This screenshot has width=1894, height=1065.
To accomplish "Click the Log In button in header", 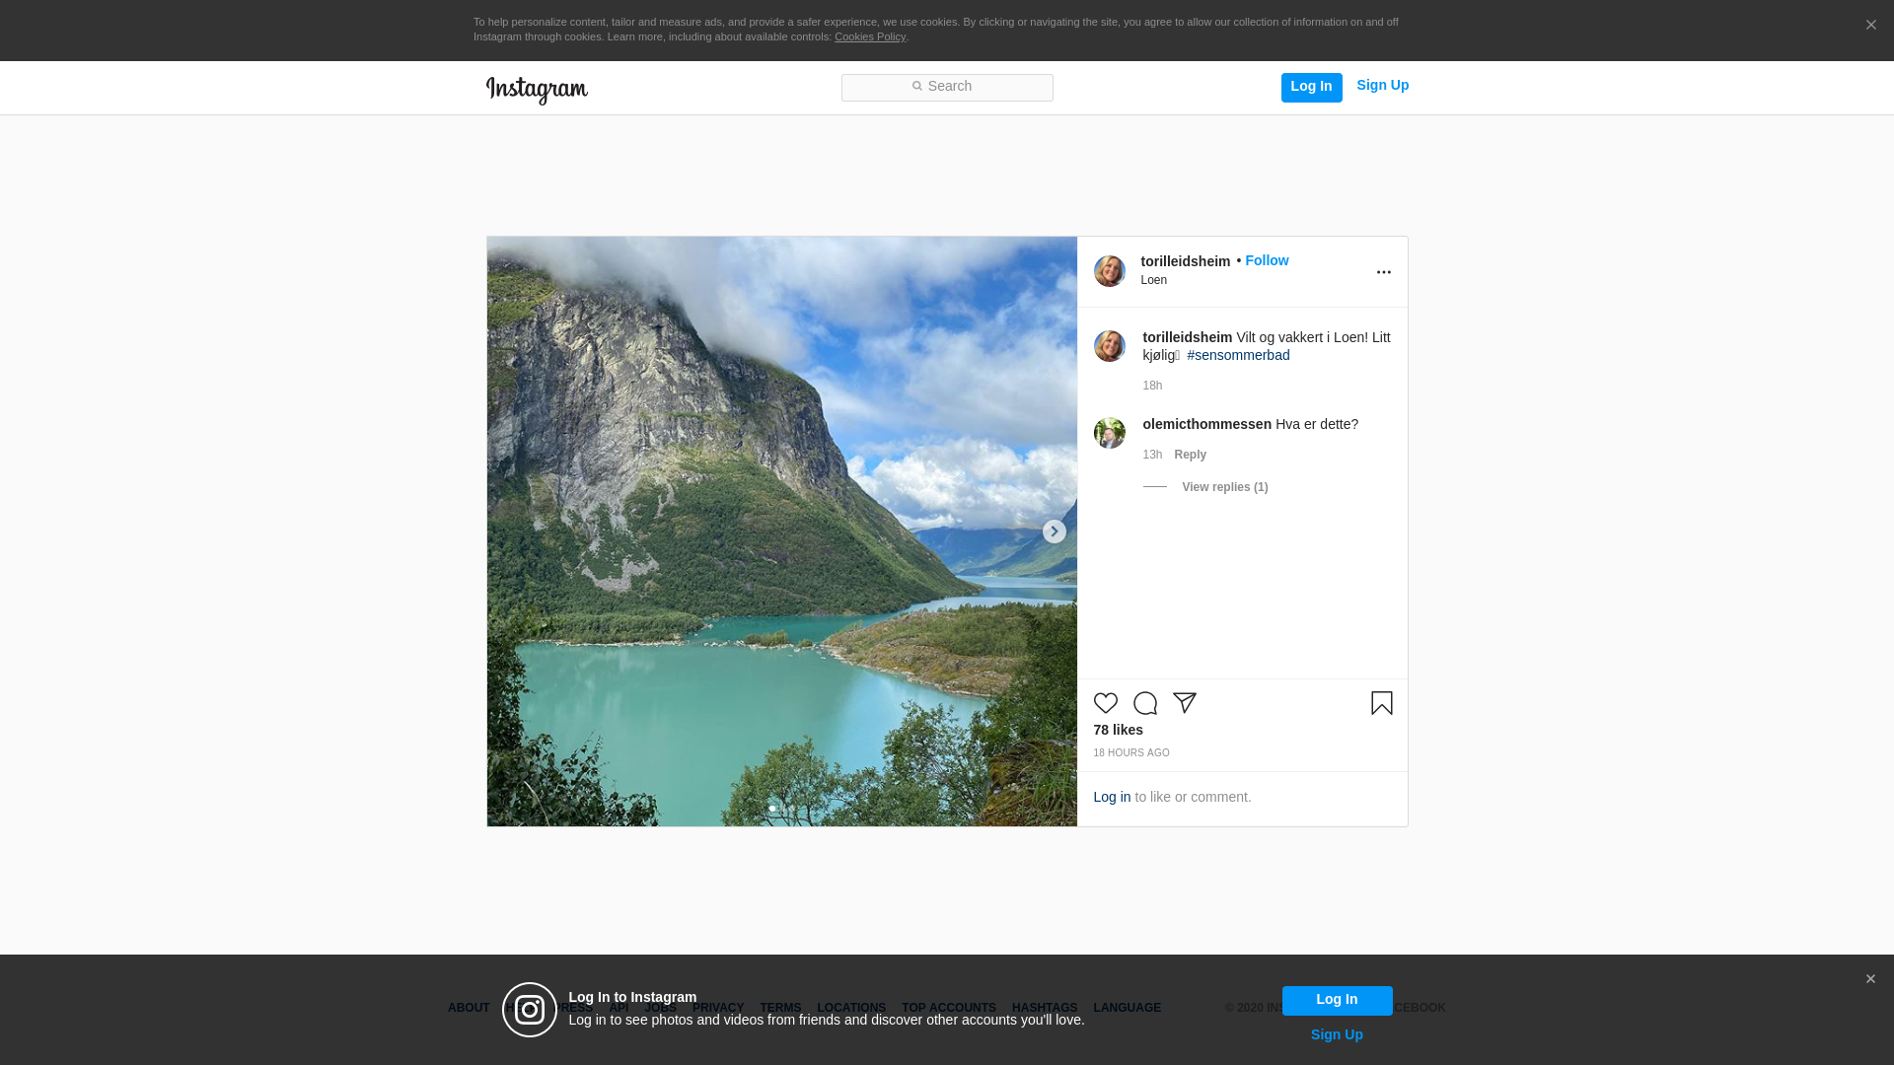I will click(1311, 87).
